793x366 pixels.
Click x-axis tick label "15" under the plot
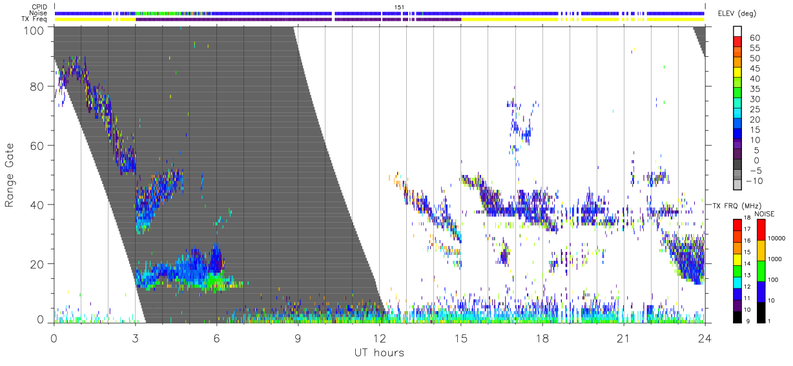click(461, 338)
